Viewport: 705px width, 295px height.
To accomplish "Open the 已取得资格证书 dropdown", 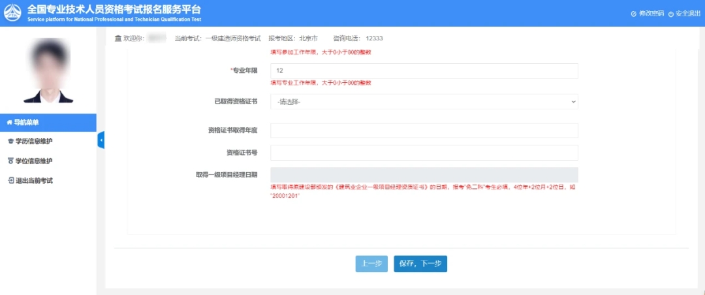I will 423,102.
